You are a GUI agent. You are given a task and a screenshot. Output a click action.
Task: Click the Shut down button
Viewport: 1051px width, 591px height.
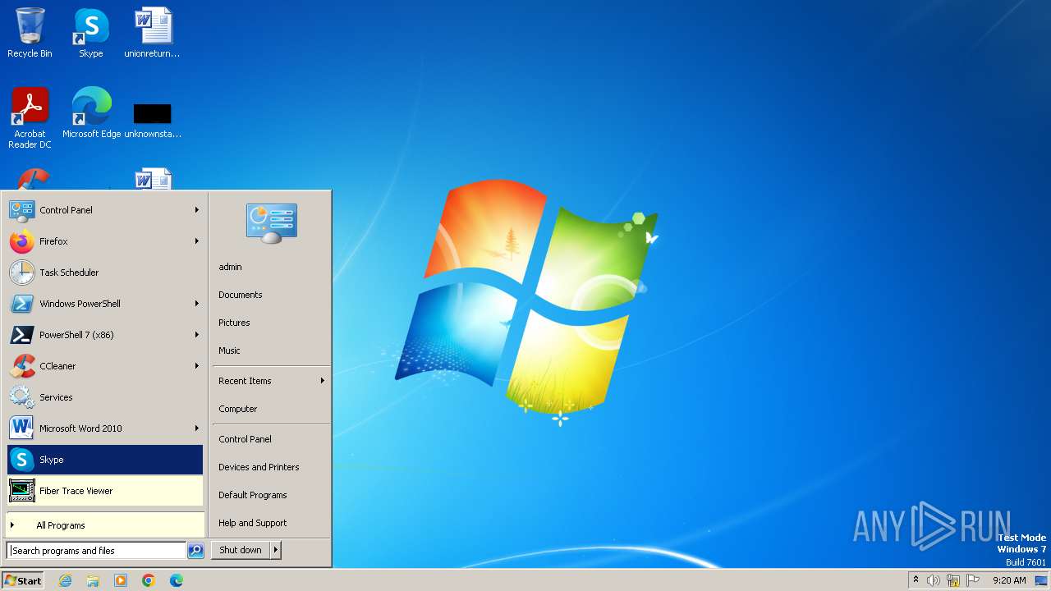(x=241, y=550)
